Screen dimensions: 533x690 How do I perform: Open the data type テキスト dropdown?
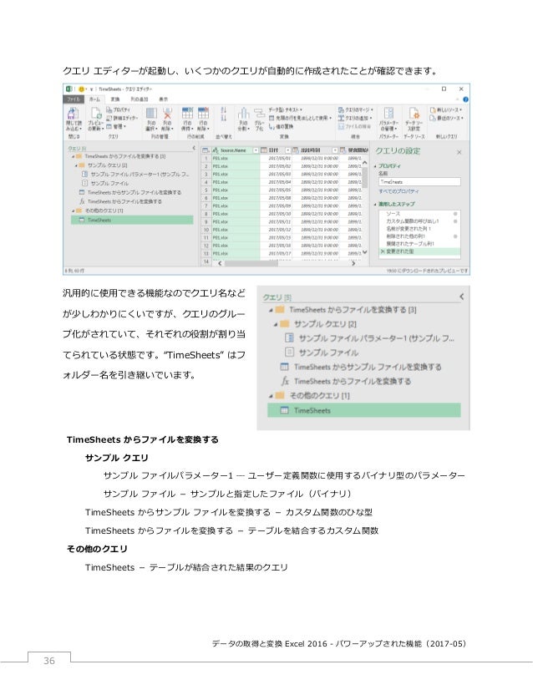[x=285, y=109]
